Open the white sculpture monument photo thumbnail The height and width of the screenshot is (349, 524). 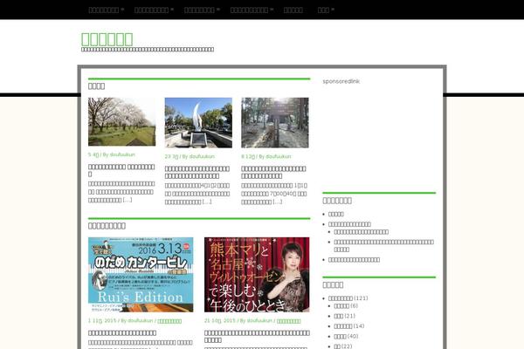[x=198, y=122]
